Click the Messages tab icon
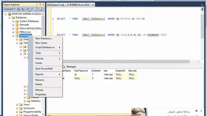This screenshot has width=207, height=116. point(64,67)
